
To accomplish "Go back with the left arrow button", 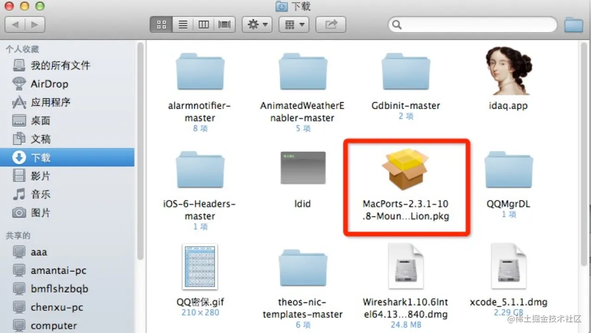I will tap(15, 25).
